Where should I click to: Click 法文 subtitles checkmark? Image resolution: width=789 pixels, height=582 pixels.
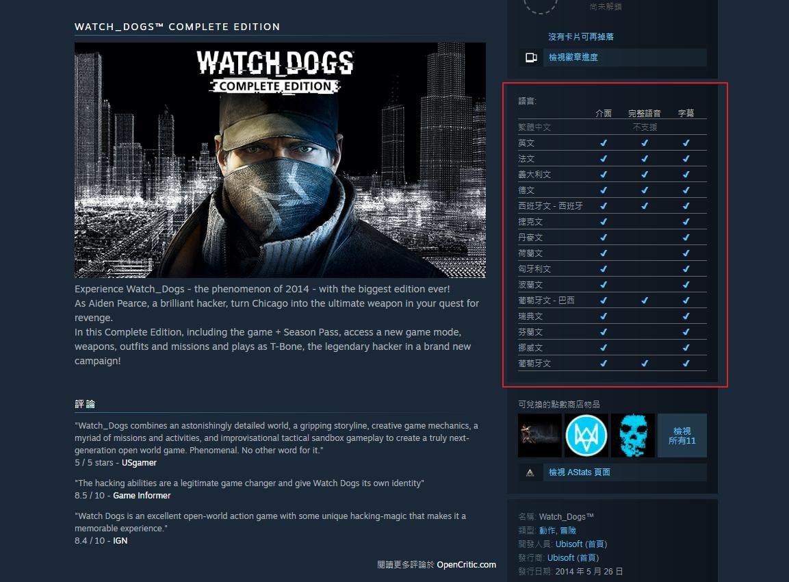pos(686,159)
